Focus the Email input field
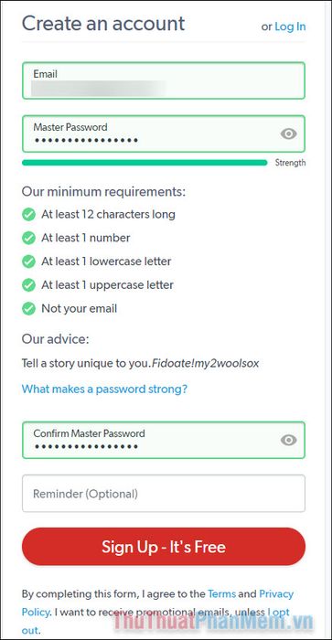Image resolution: width=332 pixels, height=640 pixels. [x=164, y=80]
